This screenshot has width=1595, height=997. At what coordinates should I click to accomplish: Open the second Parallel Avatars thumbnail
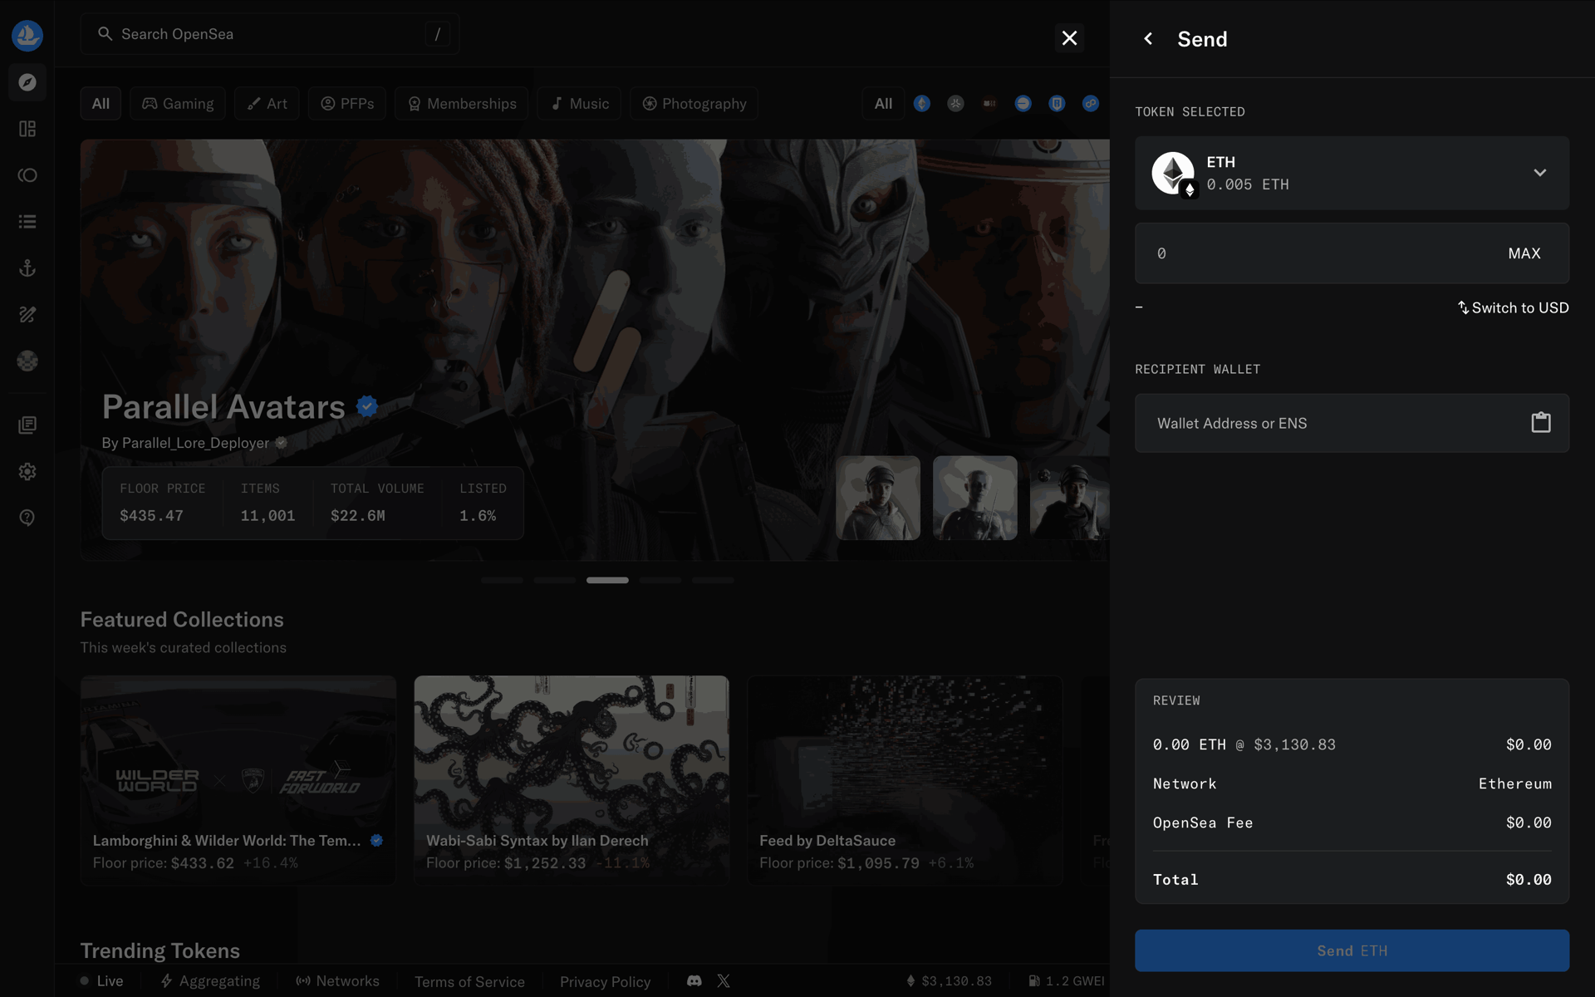click(975, 498)
